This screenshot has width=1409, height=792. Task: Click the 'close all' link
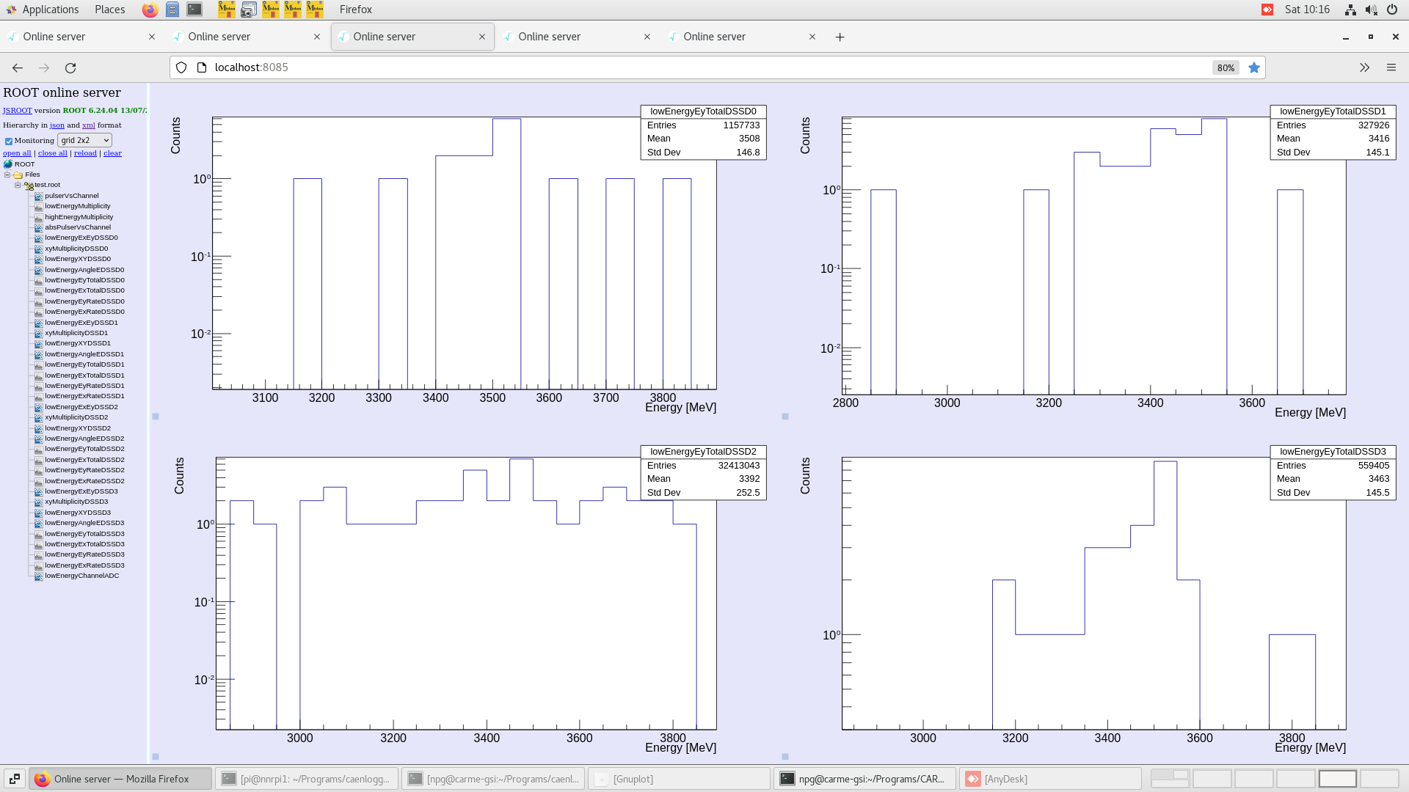(x=52, y=153)
